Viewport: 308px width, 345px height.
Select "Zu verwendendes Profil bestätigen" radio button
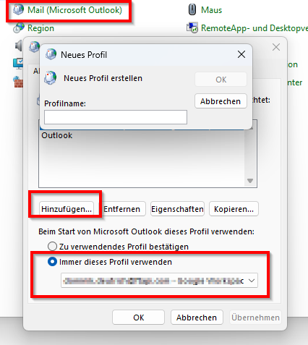[52, 247]
